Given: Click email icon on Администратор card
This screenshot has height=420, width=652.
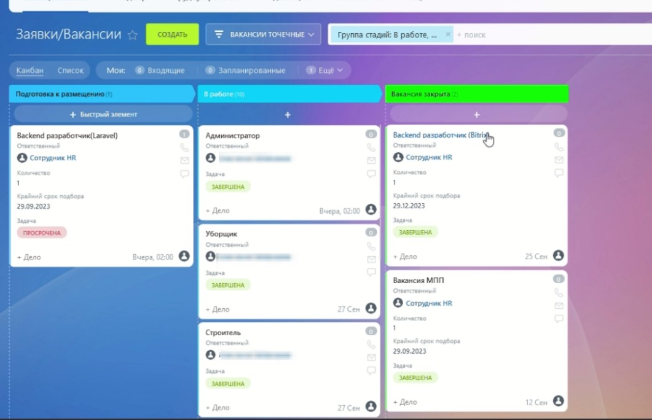Looking at the screenshot, I should (x=371, y=161).
